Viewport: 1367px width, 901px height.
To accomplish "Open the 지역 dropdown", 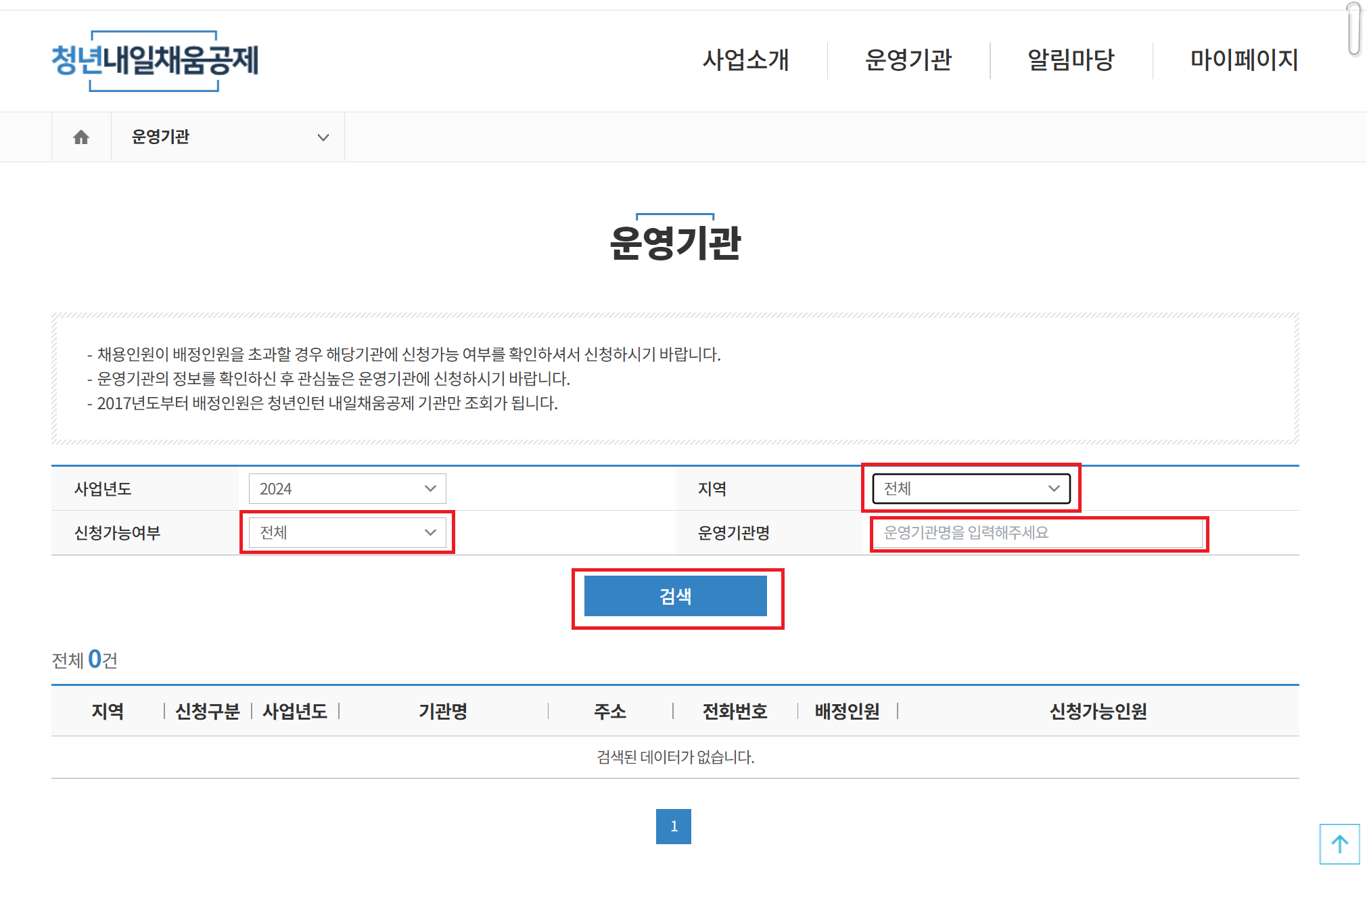I will [x=971, y=488].
